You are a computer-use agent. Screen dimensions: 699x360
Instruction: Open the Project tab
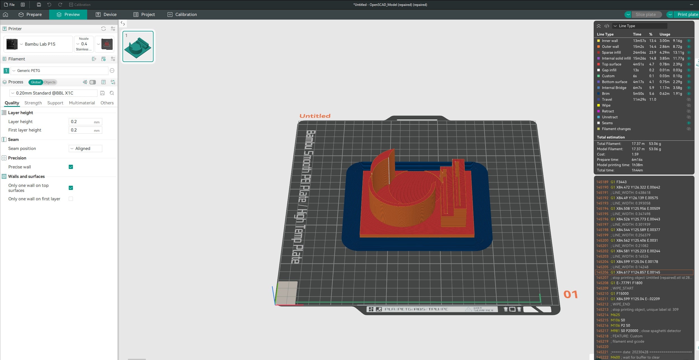[x=144, y=15]
